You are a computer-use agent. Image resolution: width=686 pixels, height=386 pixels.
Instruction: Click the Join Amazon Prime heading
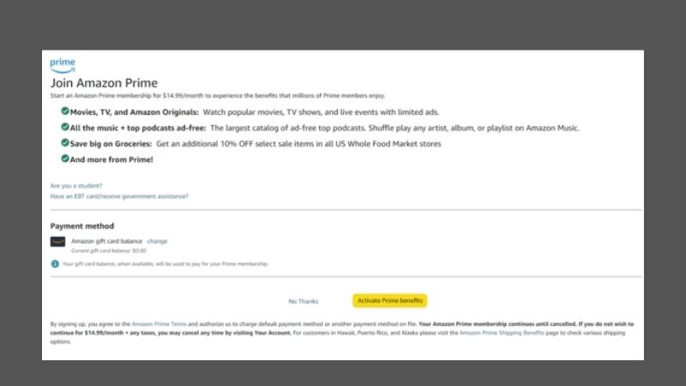coord(104,83)
